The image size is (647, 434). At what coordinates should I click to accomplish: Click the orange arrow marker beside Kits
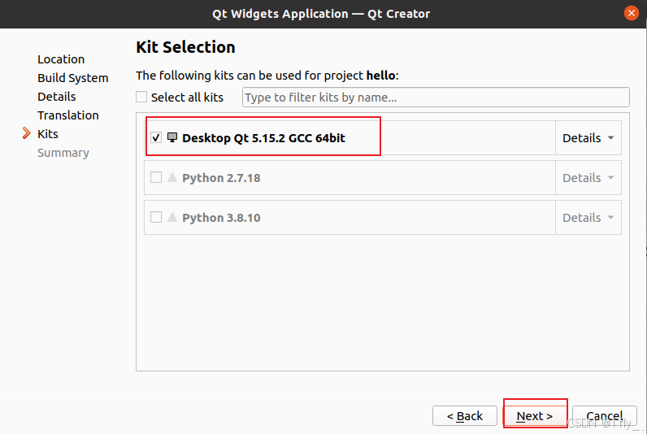26,134
